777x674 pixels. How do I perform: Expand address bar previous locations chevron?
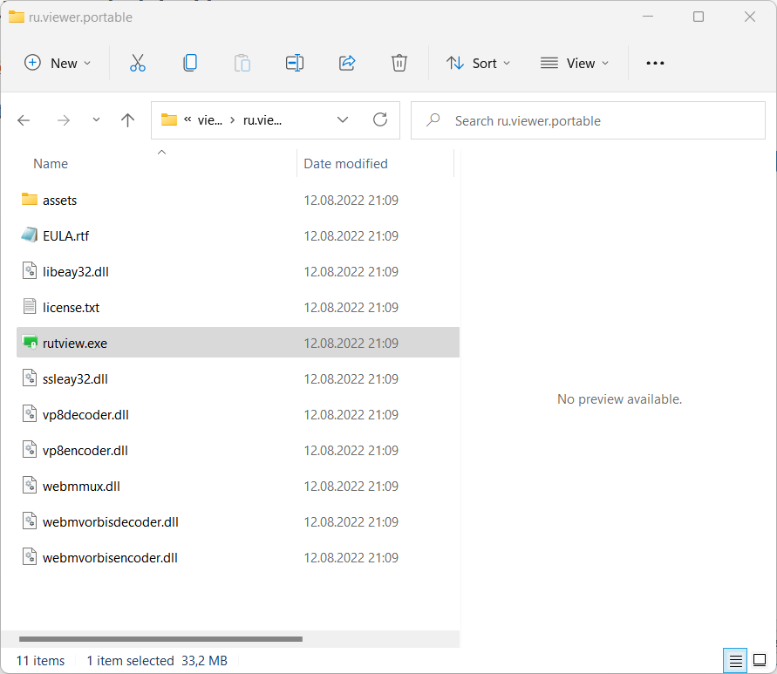pos(343,120)
